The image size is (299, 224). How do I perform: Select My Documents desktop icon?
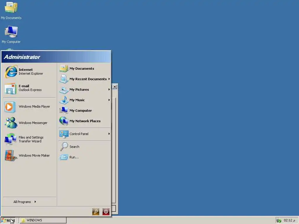[x=11, y=10]
